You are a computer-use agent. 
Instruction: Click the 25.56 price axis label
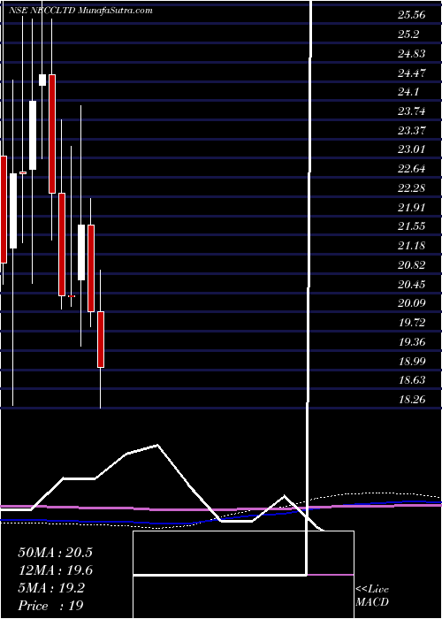[412, 15]
